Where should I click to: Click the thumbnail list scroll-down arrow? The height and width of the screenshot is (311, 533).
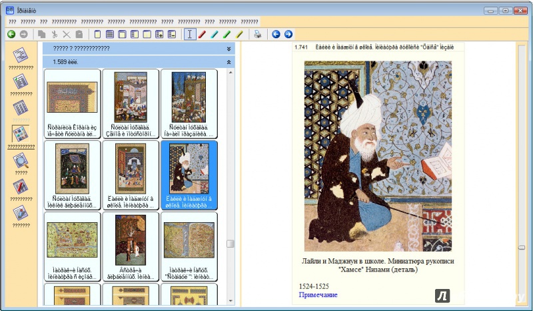[231, 301]
